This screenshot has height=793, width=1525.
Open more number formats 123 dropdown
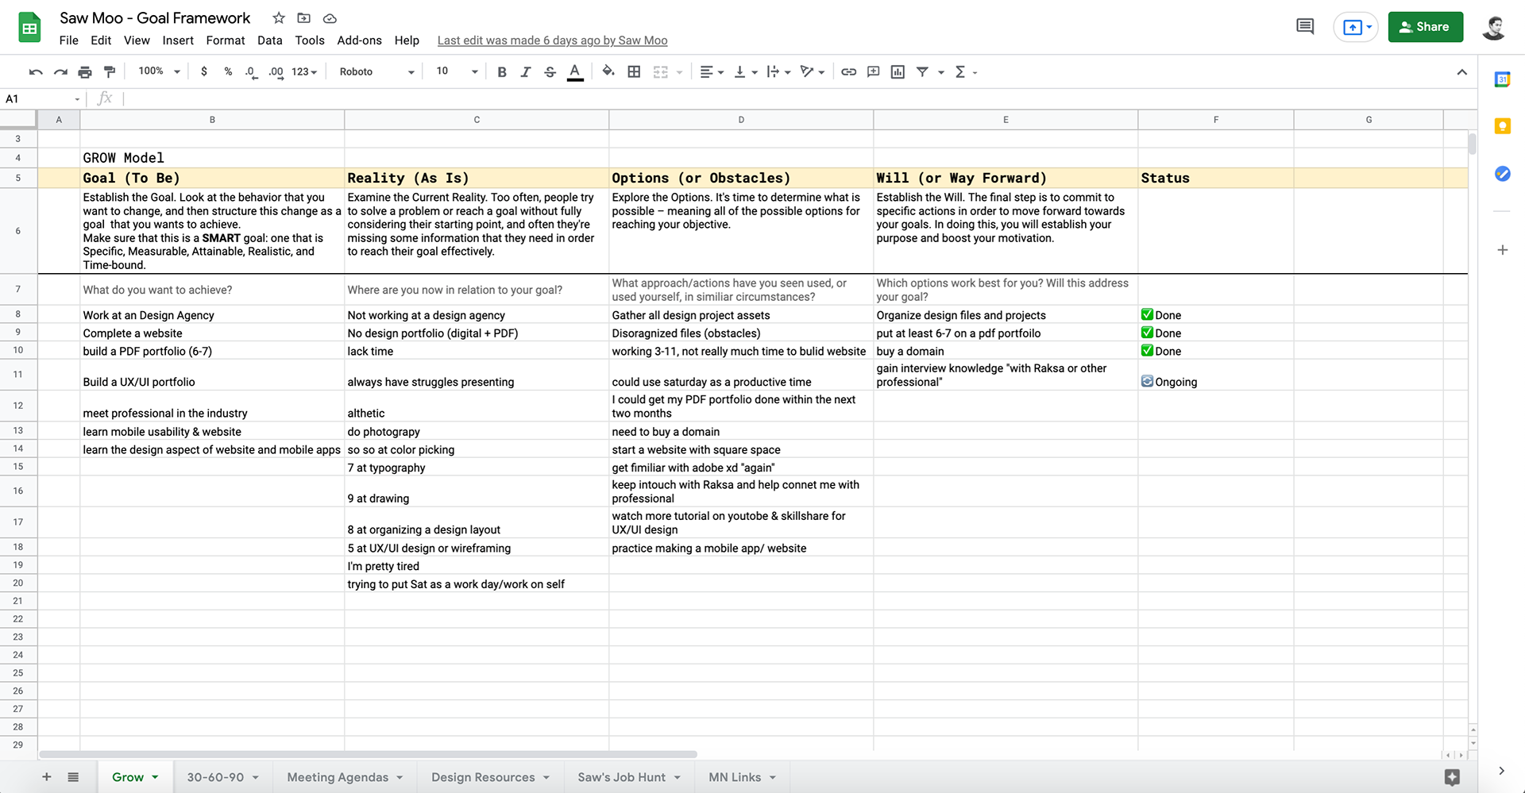[x=304, y=72]
